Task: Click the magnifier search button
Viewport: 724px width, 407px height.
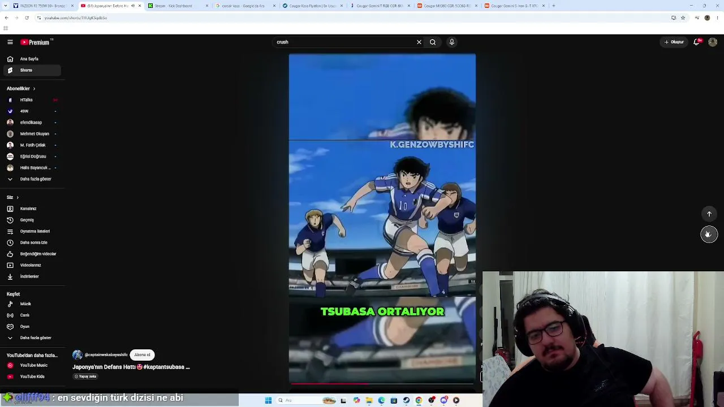Action: pyautogui.click(x=433, y=42)
